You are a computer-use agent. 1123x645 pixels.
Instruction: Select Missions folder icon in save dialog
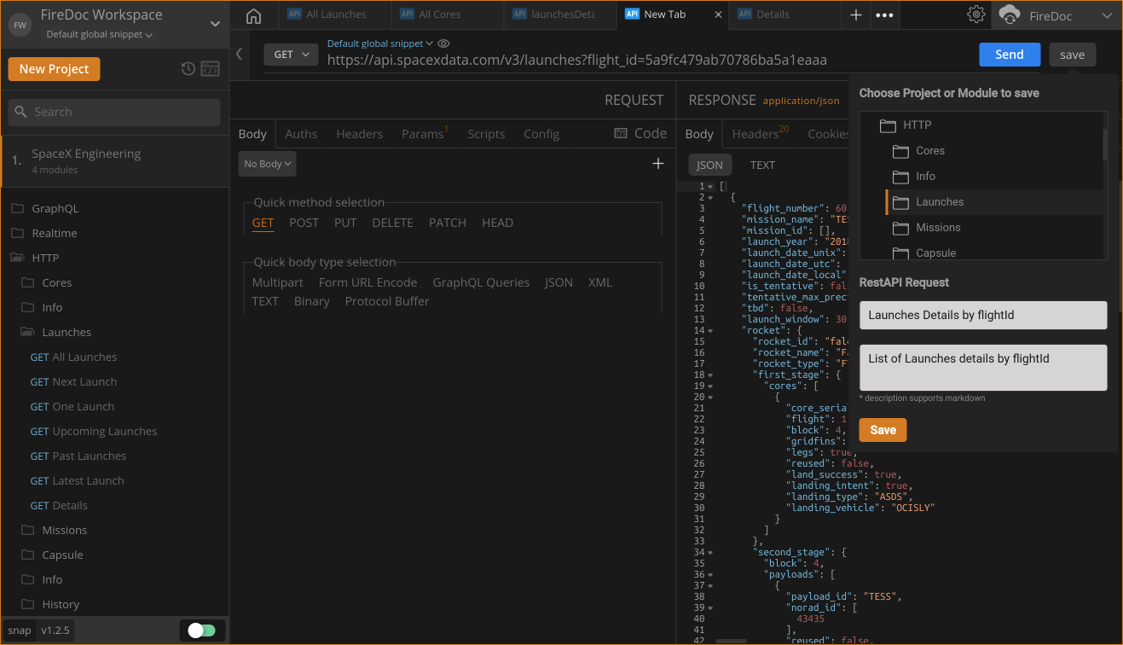[900, 228]
